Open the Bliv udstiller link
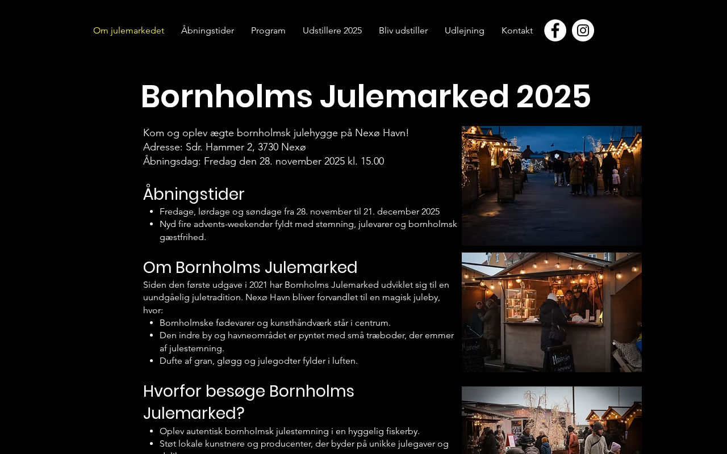727x454 pixels. pos(403,31)
